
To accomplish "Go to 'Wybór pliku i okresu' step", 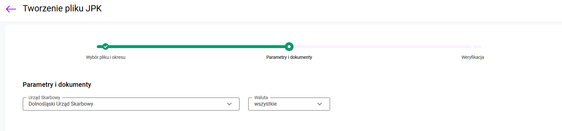I will 106,57.
